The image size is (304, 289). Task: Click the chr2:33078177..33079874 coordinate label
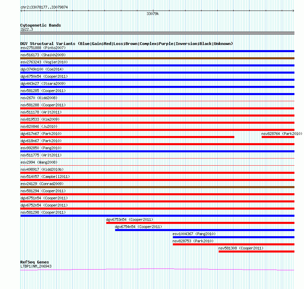(44, 7)
